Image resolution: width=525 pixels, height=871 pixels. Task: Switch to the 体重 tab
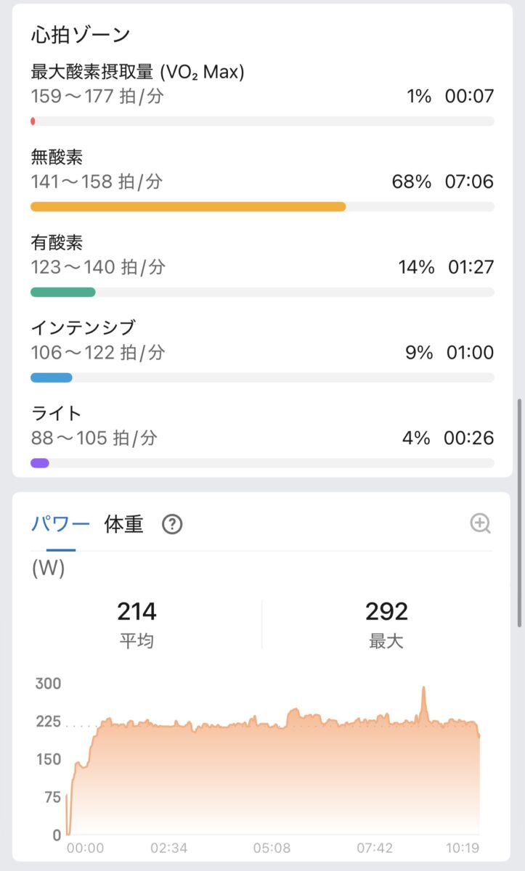click(124, 524)
